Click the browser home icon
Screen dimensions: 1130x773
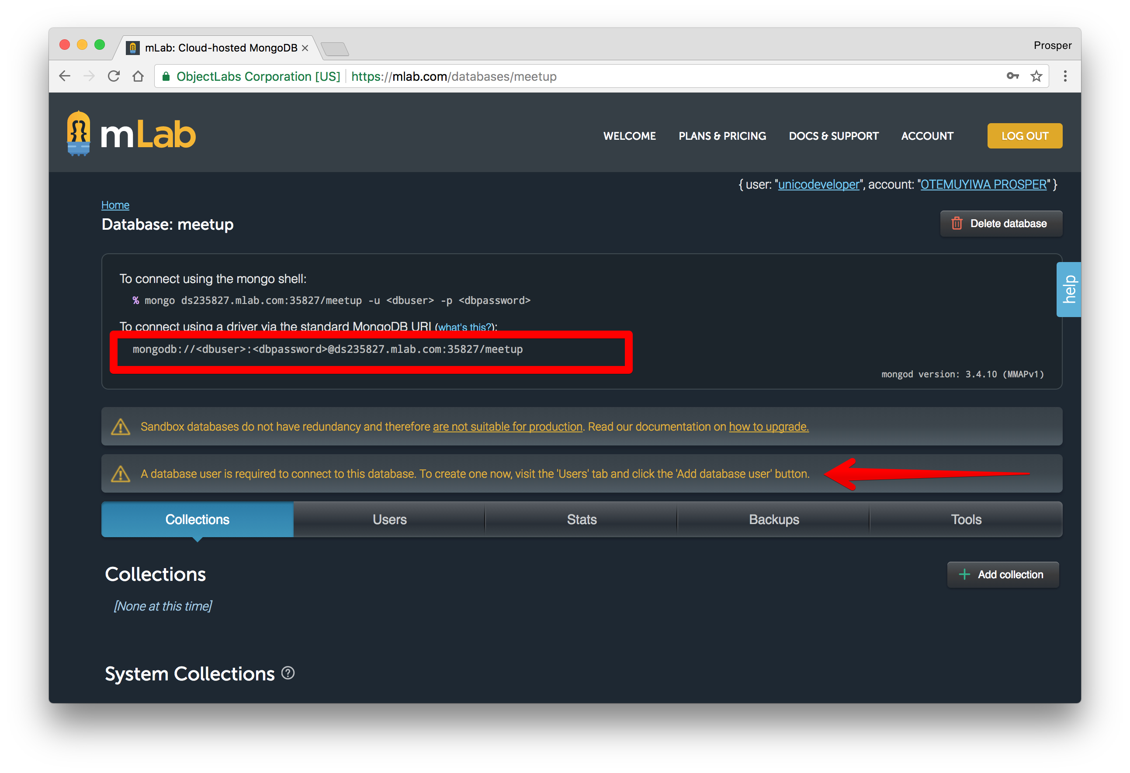138,76
